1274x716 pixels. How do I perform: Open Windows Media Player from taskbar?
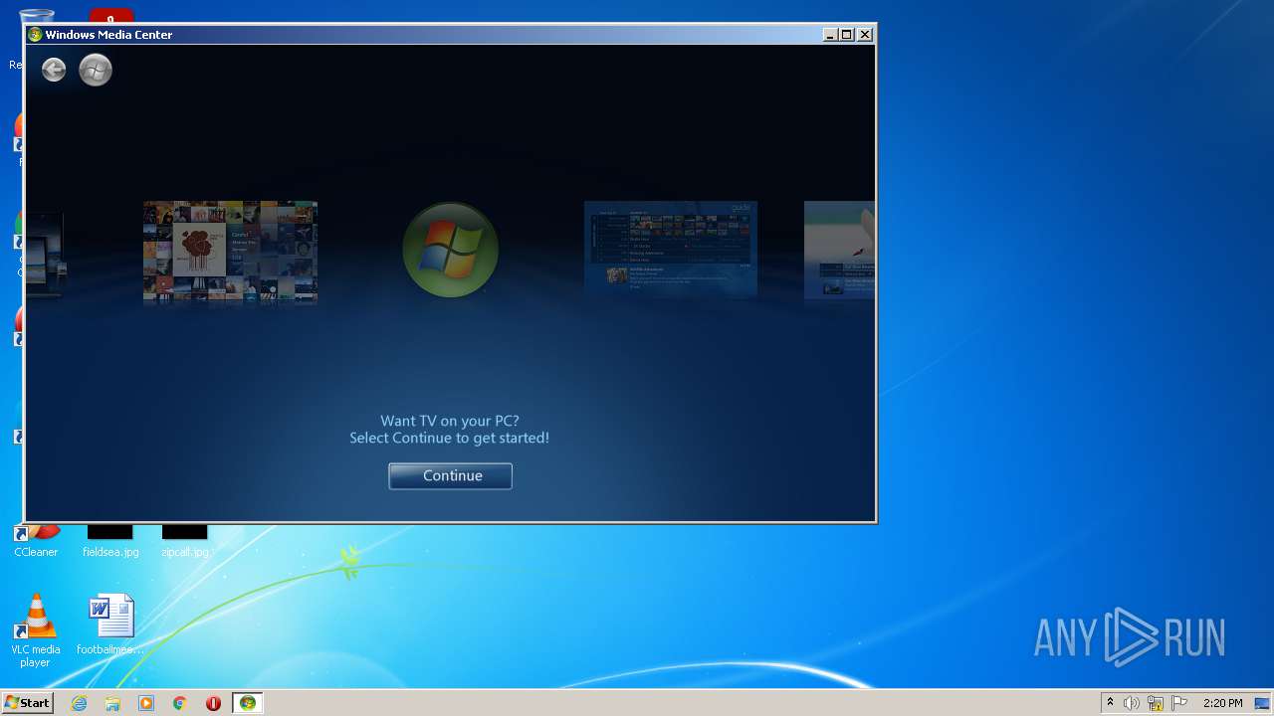[146, 703]
